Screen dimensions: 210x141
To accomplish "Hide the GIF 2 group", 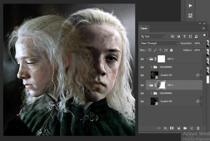I will pos(142,59).
